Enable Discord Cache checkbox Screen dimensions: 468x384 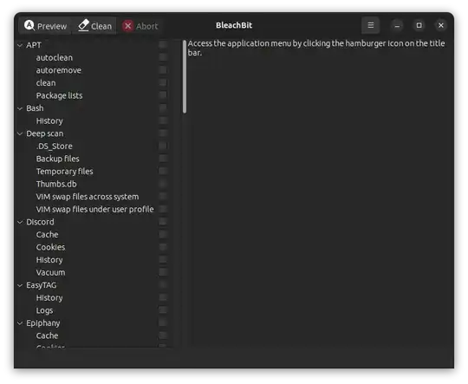click(x=163, y=234)
